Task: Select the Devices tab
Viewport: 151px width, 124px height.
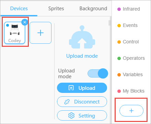Action: [x=19, y=9]
